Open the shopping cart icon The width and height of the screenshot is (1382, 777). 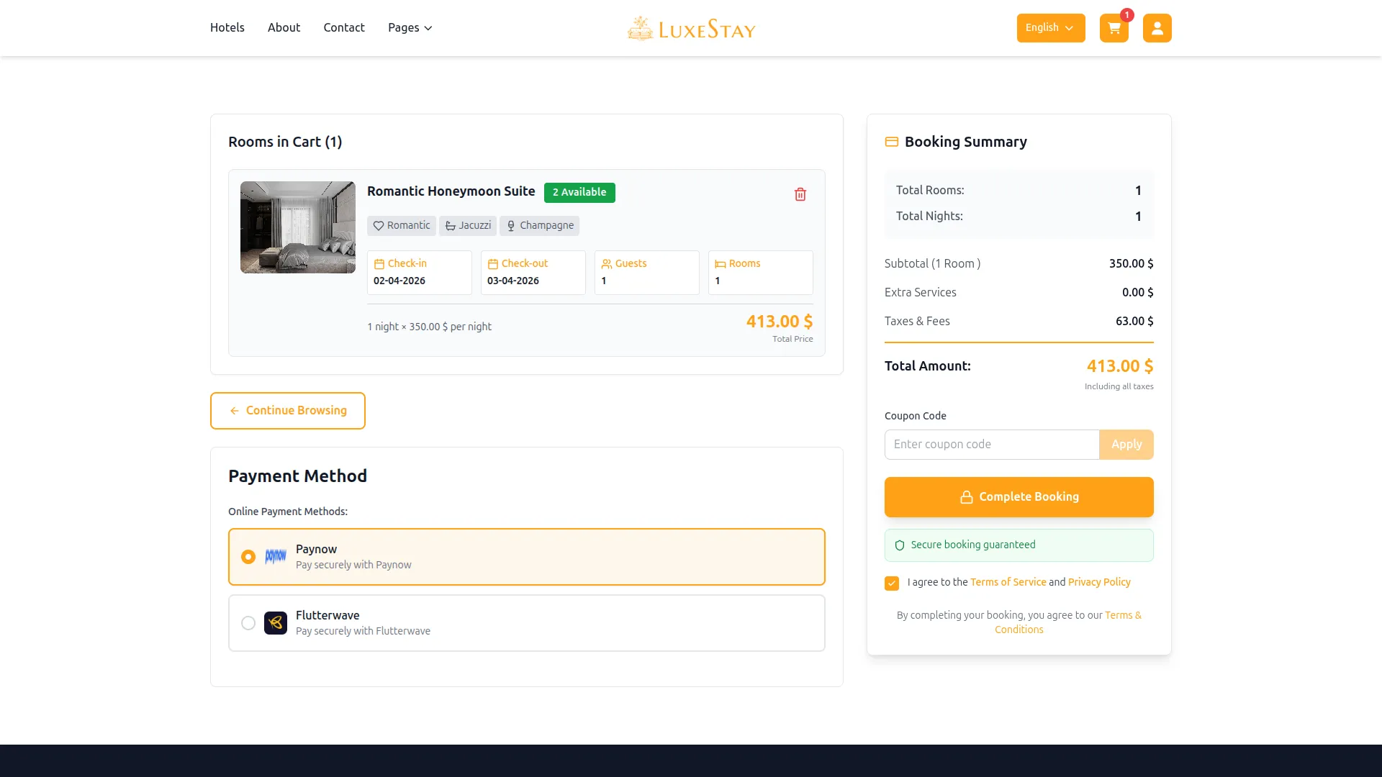(1114, 28)
